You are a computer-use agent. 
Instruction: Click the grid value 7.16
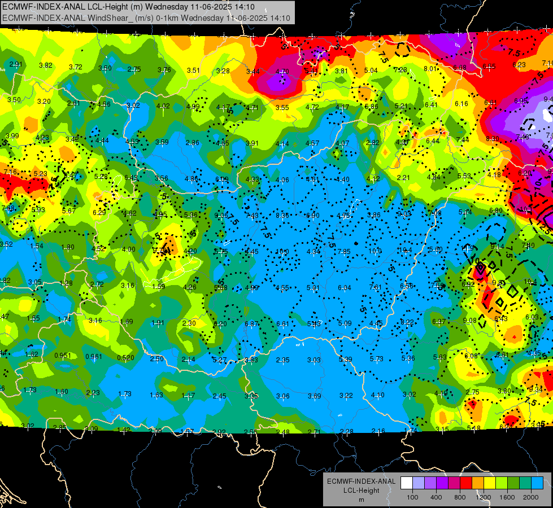[x=10, y=172]
